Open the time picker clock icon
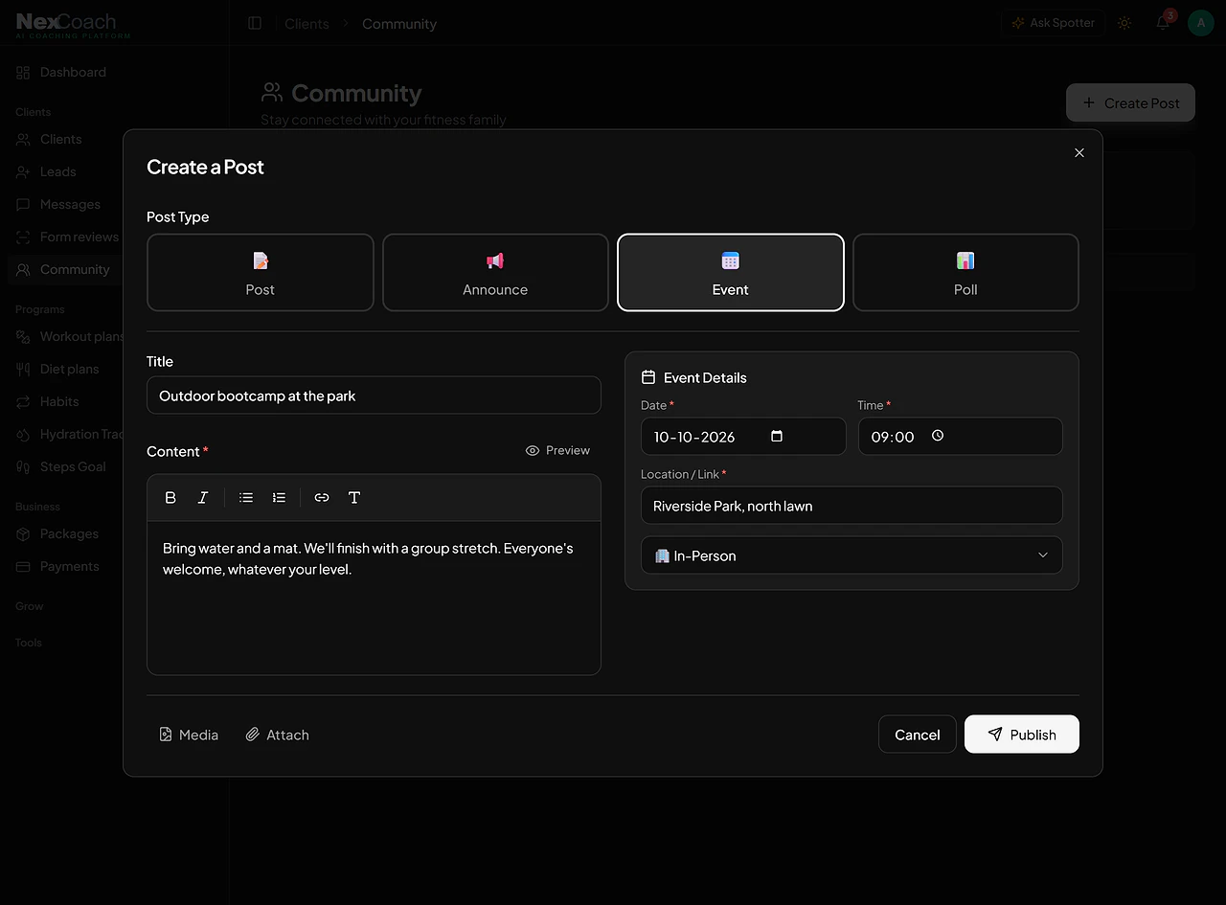1226x905 pixels. [x=938, y=436]
